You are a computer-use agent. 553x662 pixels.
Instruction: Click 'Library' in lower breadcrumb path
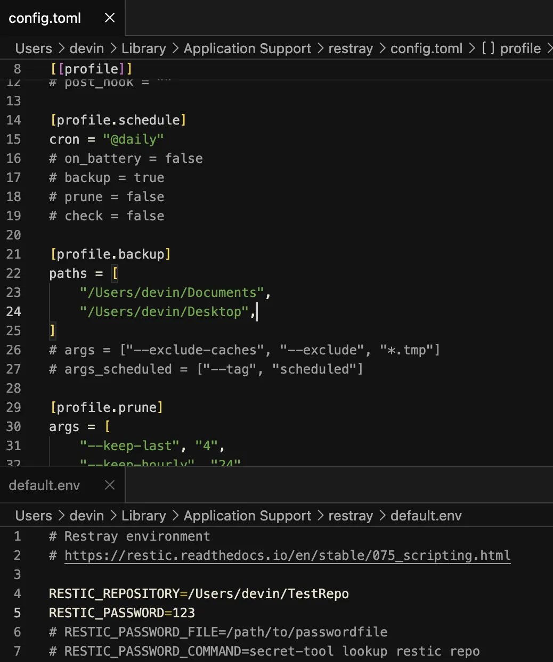[x=144, y=516]
